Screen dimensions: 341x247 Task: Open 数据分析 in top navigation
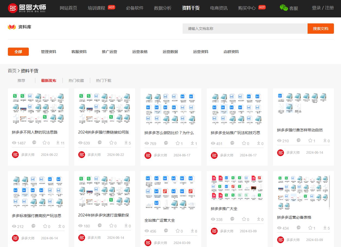click(163, 8)
